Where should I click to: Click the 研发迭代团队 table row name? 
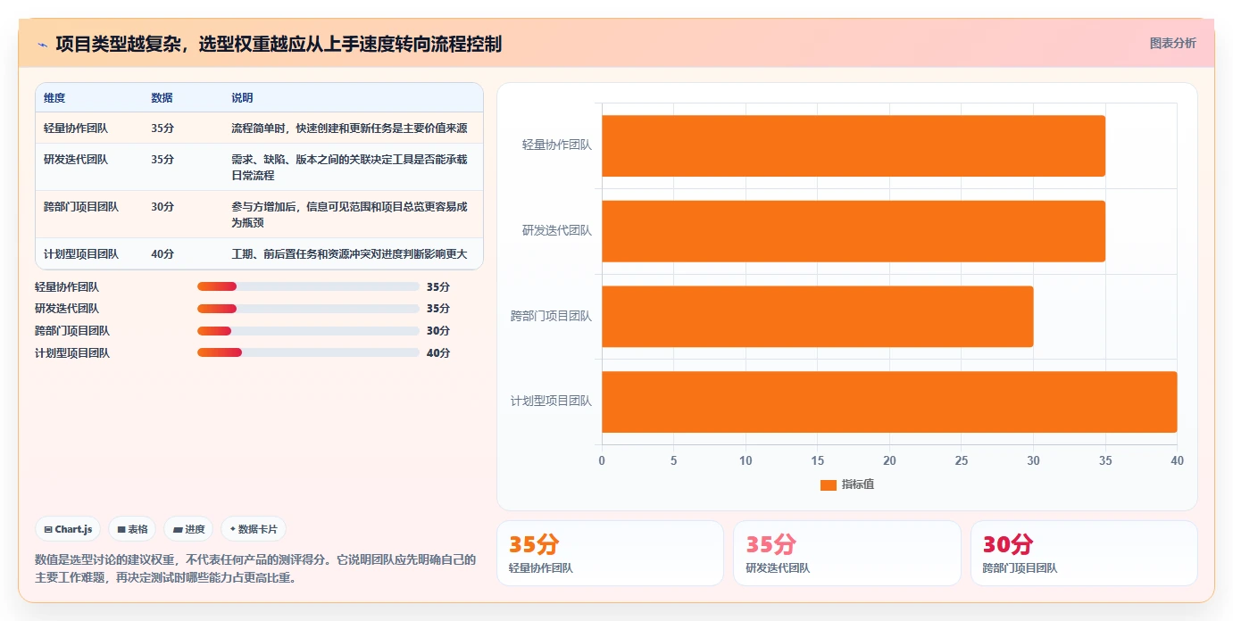click(76, 159)
